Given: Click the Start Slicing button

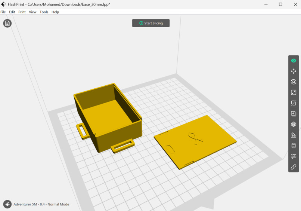Looking at the screenshot, I should (x=151, y=23).
